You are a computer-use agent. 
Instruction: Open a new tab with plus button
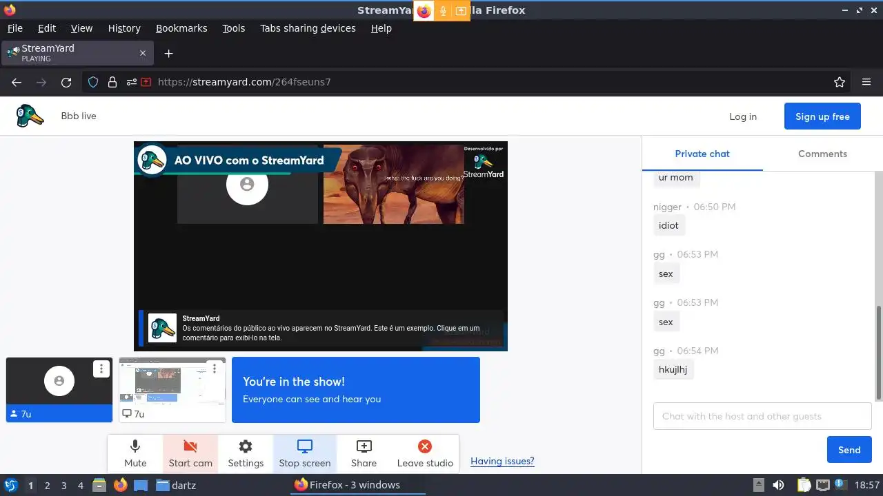pos(168,53)
